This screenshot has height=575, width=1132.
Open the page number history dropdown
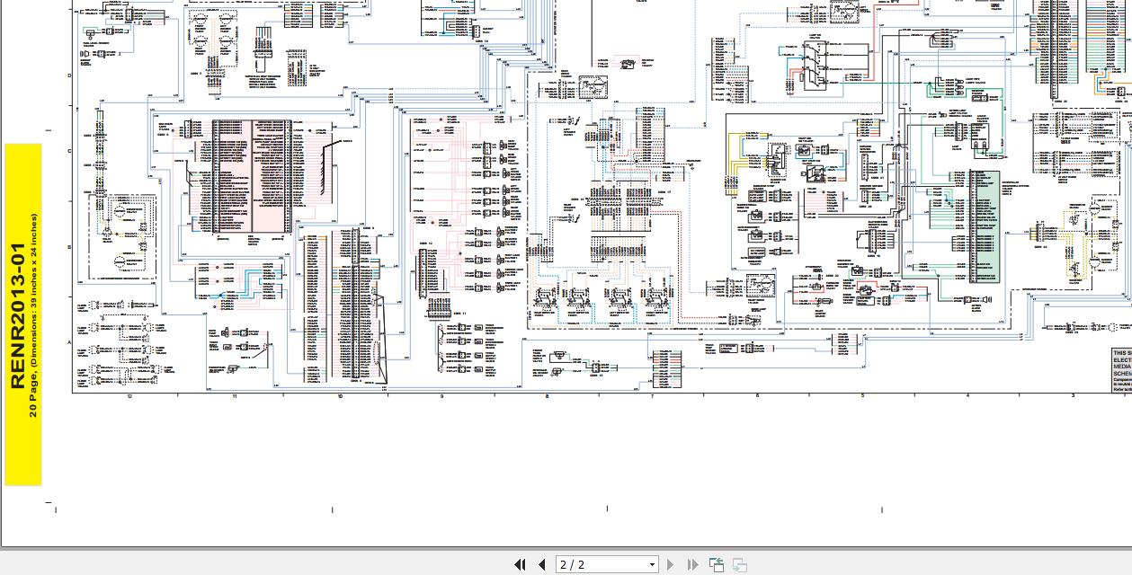pyautogui.click(x=651, y=564)
